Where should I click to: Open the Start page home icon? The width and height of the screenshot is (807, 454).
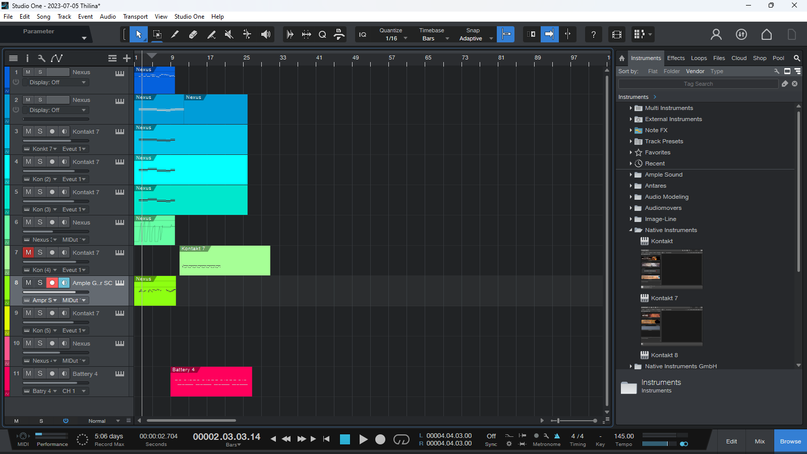pyautogui.click(x=767, y=34)
